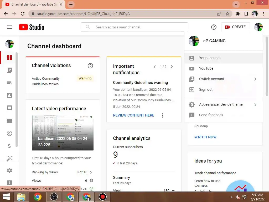Open the notification's three-dot options menu
Viewport: 269px width, 202px height.
[x=162, y=115]
